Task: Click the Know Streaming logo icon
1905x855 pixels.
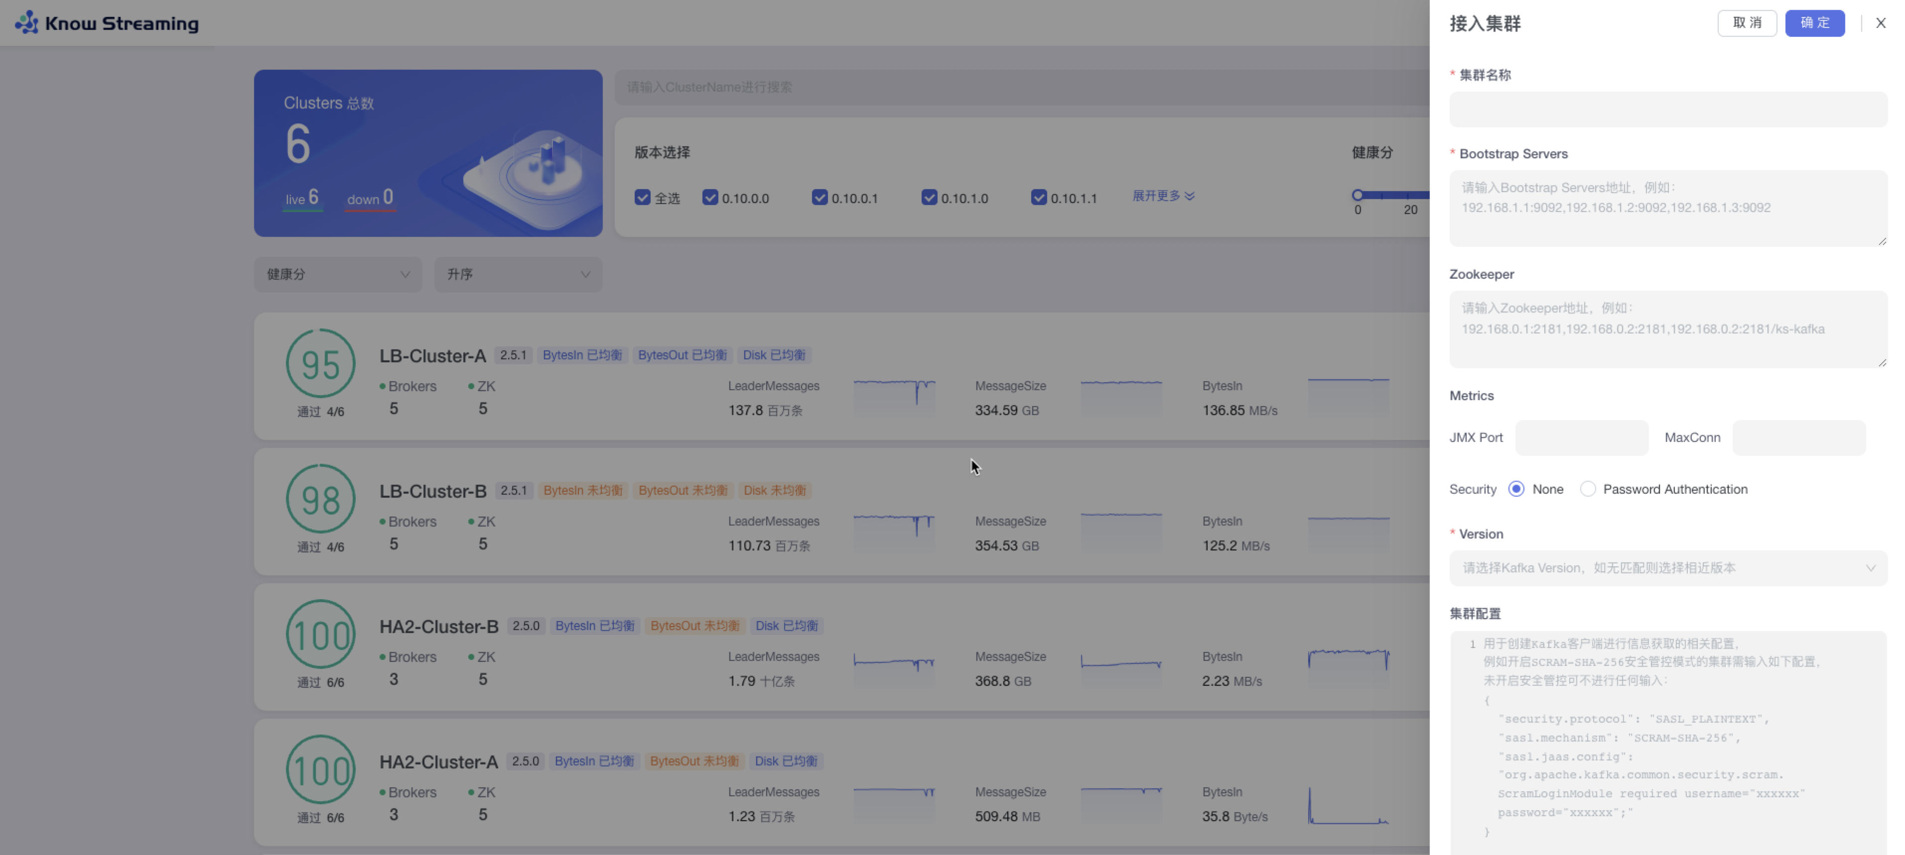Action: click(26, 23)
